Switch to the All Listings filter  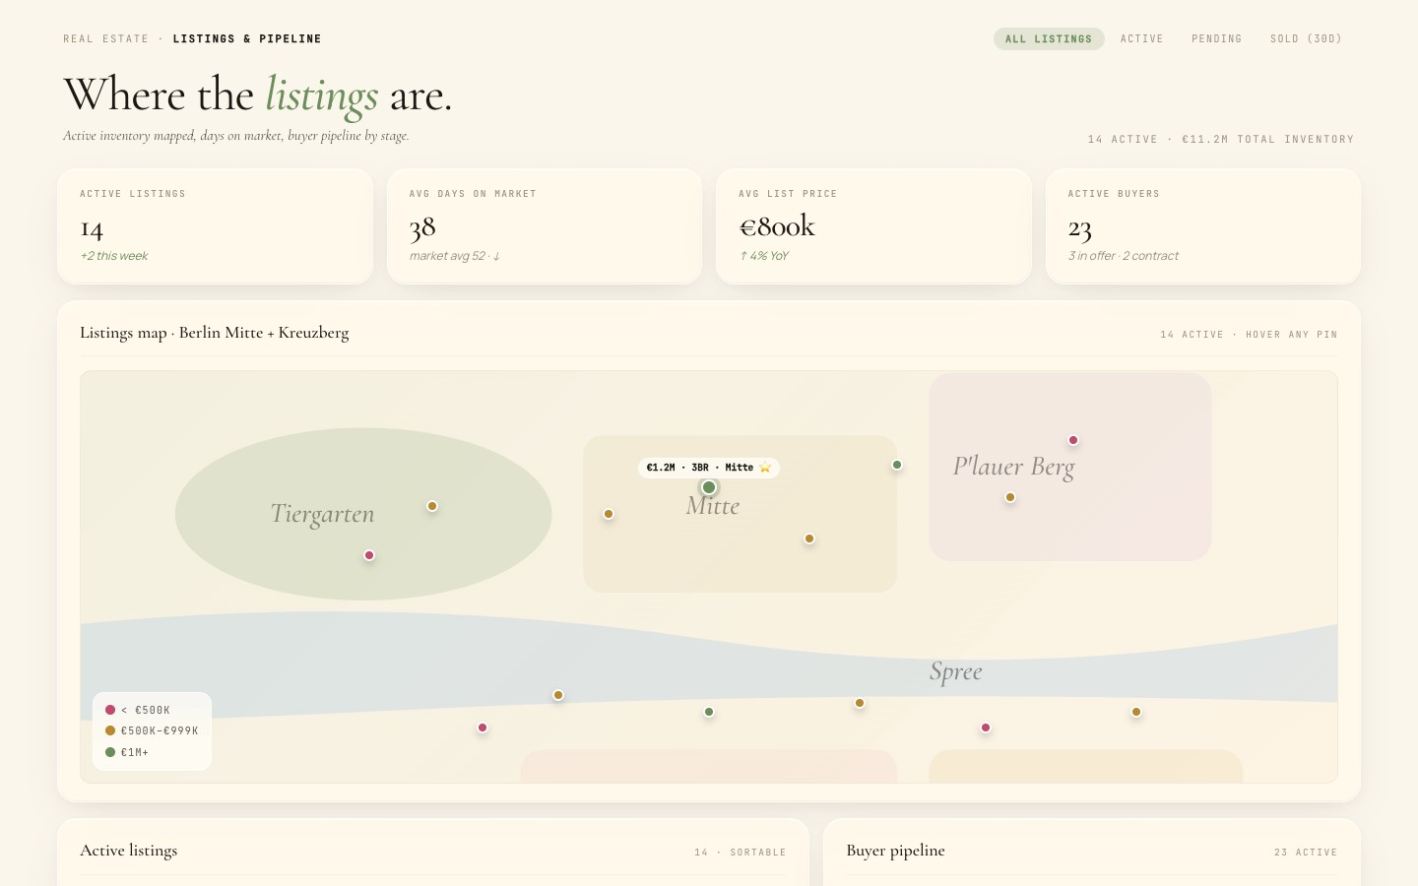(x=1049, y=38)
